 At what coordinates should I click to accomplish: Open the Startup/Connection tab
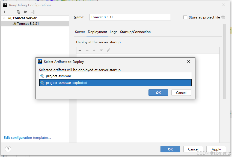coord(135,32)
